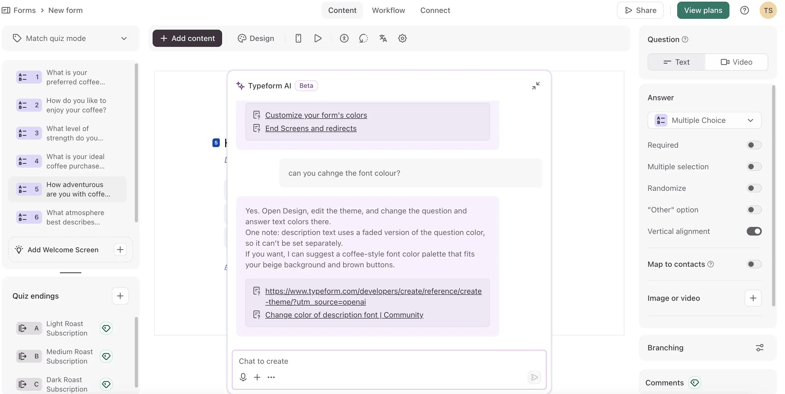Click diamond icon beside Medium Roast Subscription
The image size is (785, 394).
pos(106,356)
